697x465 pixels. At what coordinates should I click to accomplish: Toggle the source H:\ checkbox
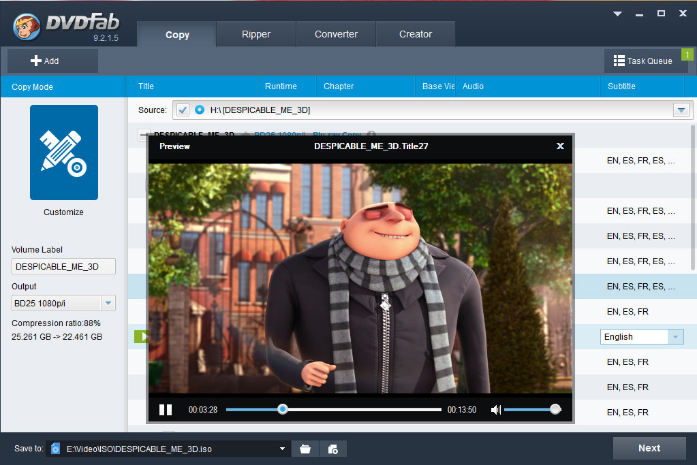point(183,110)
